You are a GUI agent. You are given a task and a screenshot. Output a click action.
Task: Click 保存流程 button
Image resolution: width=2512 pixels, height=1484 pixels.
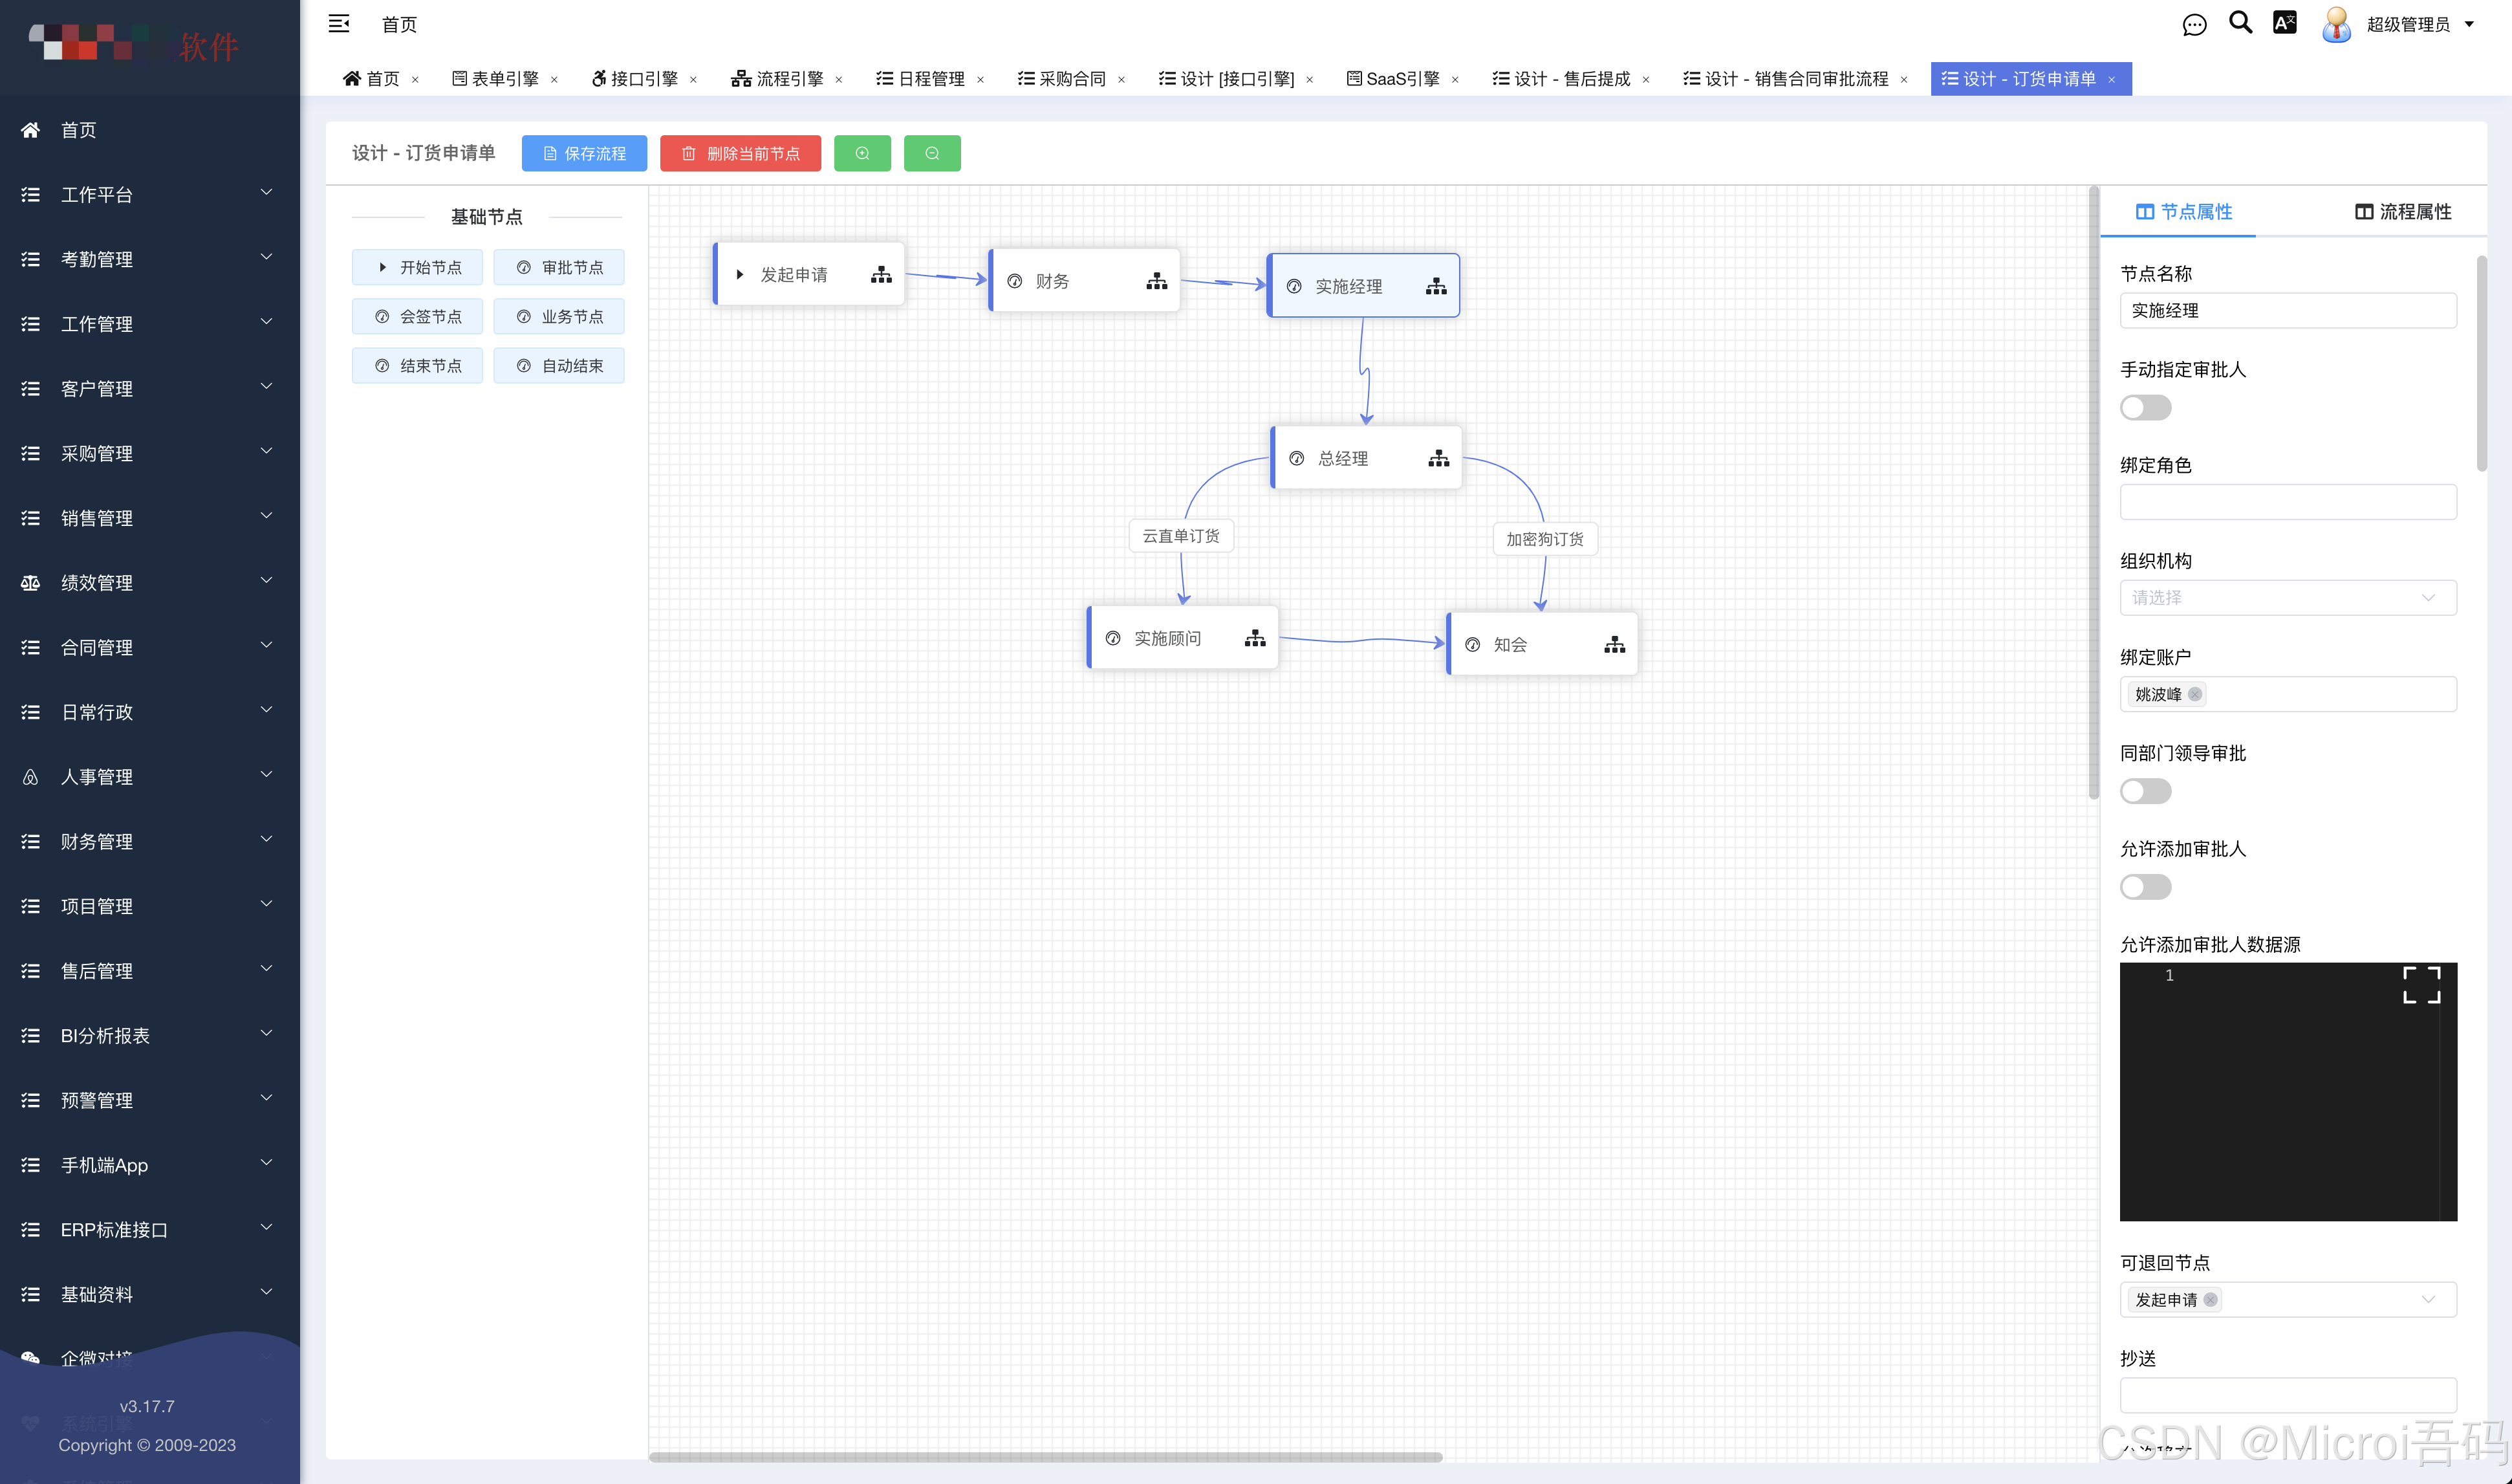[584, 153]
